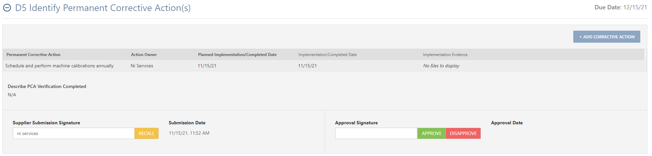This screenshot has width=652, height=156.
Task: Recall the supplier submission signature
Action: point(146,133)
